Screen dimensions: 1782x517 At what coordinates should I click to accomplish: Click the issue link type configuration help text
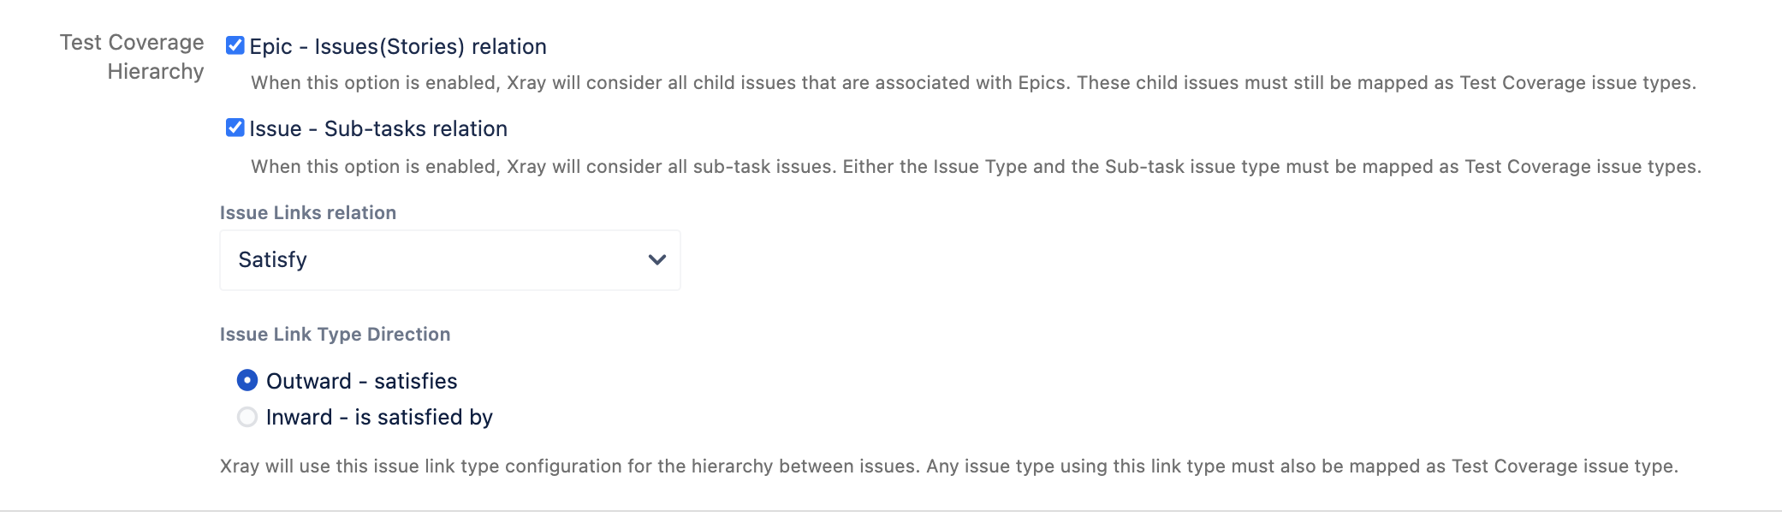pyautogui.click(x=949, y=466)
